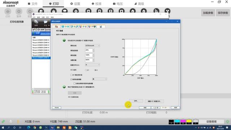Increase the 100% spinner value
Viewport: 231px width, 130px height.
coord(93,55)
